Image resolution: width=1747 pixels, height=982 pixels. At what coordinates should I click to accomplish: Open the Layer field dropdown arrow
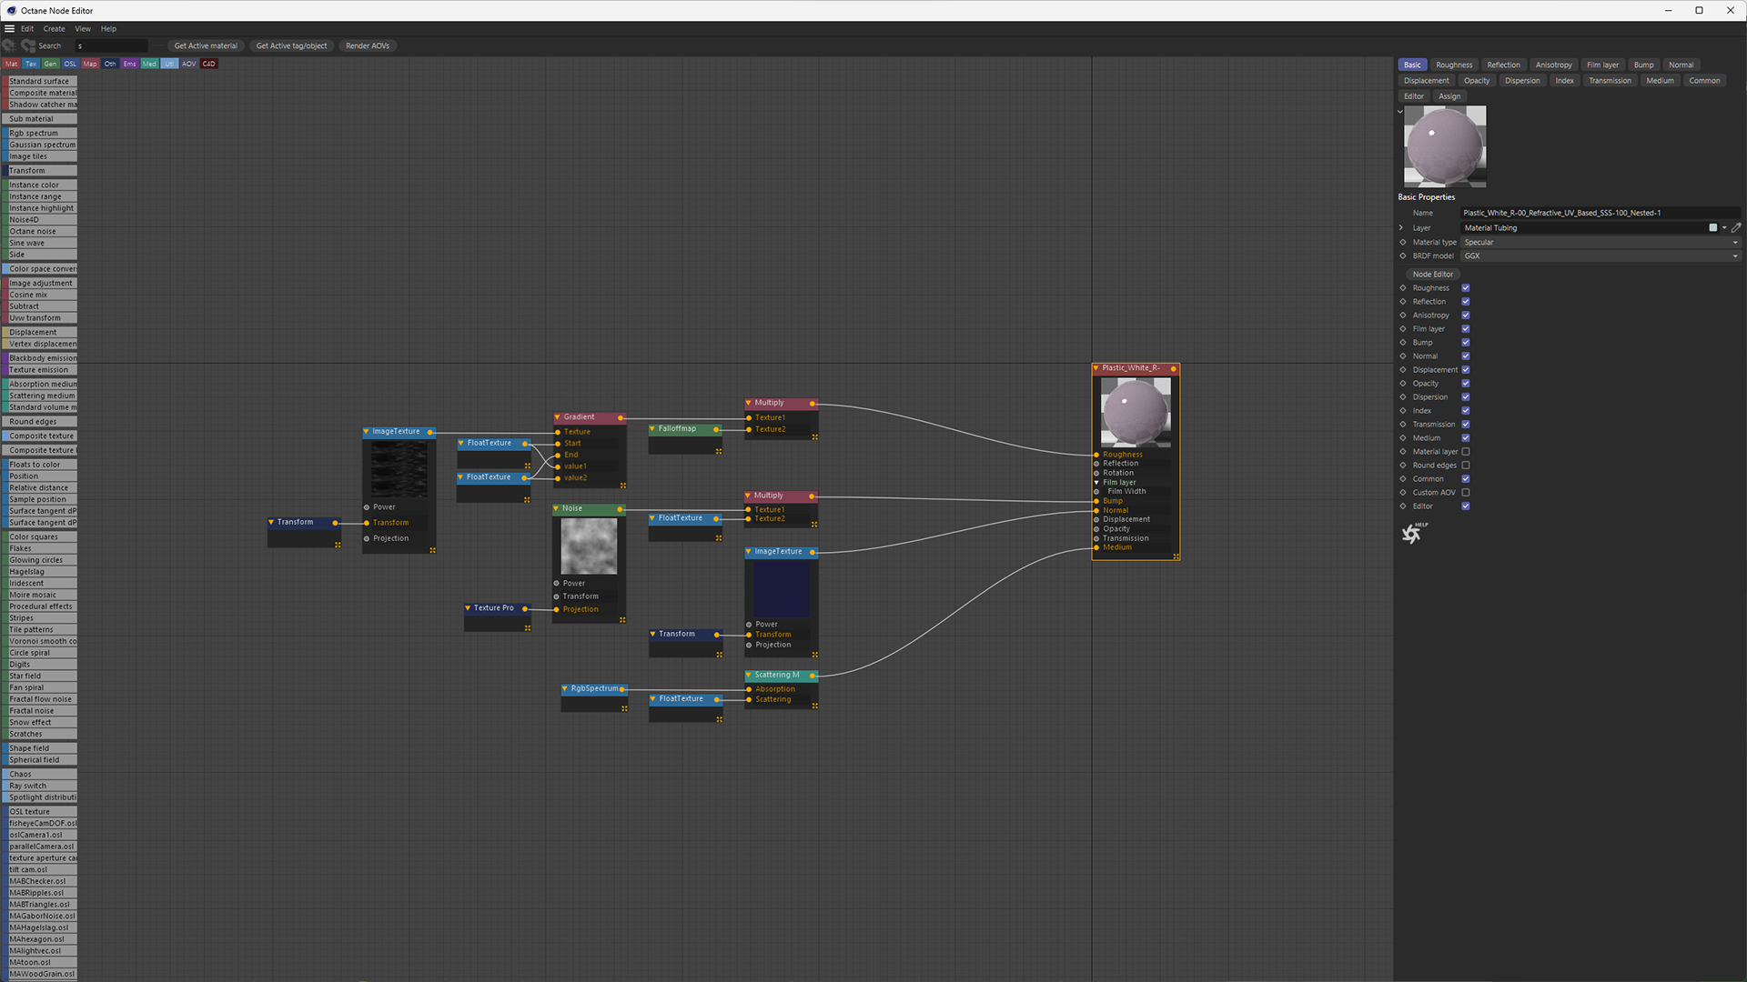point(1724,228)
